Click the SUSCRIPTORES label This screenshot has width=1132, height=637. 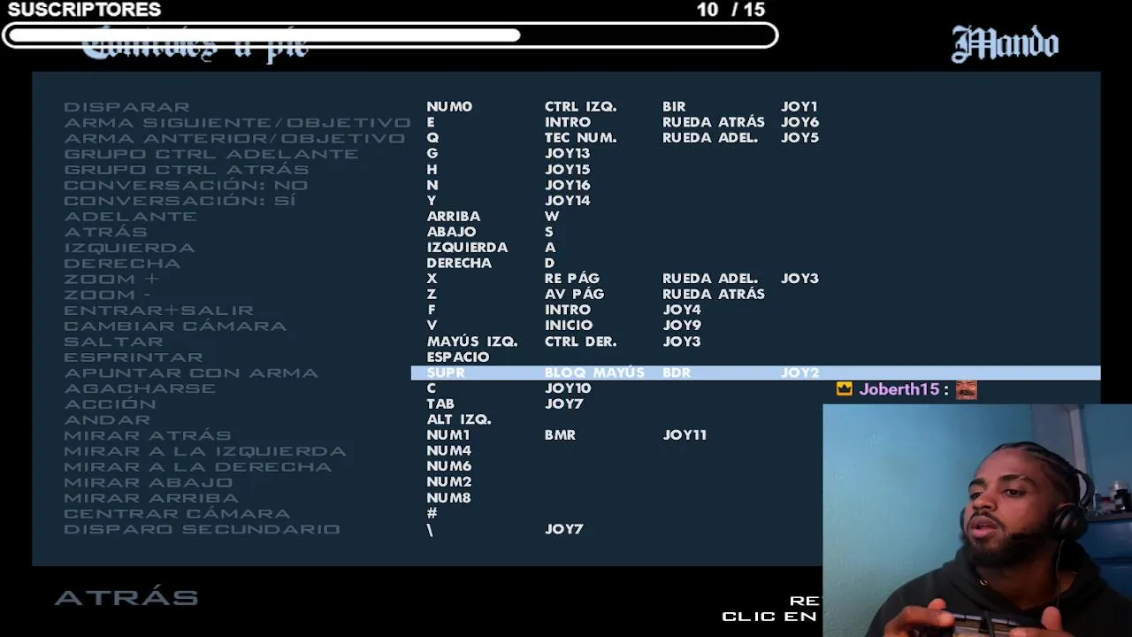tap(84, 10)
